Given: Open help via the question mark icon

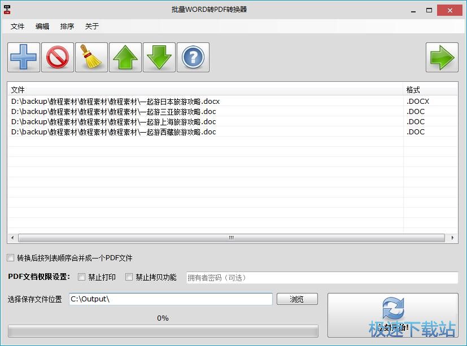Looking at the screenshot, I should click(193, 57).
